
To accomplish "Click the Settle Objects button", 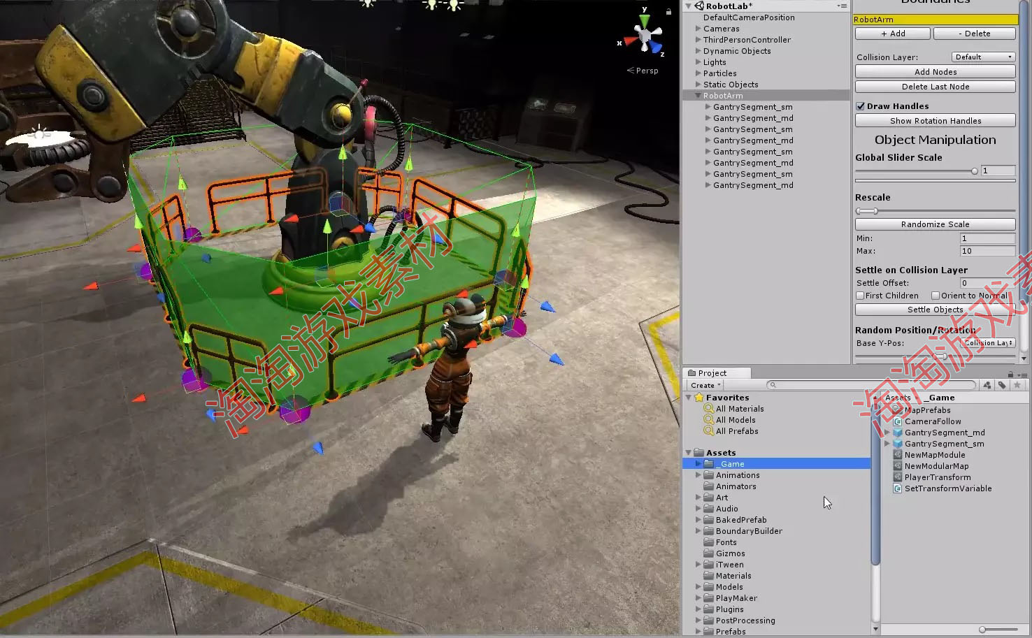I will (936, 310).
